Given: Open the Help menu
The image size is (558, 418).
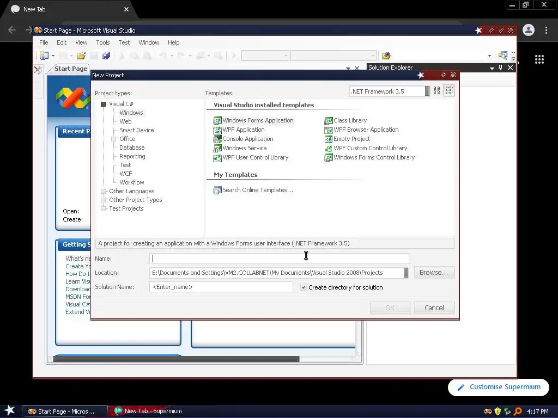Looking at the screenshot, I should click(173, 42).
